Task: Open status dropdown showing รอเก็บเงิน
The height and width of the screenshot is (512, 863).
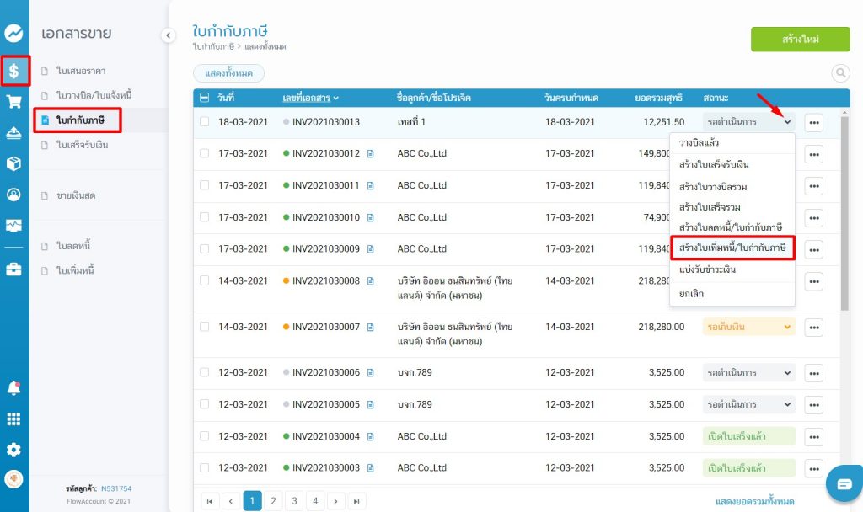Action: pyautogui.click(x=748, y=326)
